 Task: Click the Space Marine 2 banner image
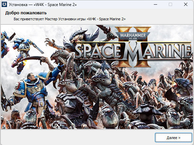[97, 77]
